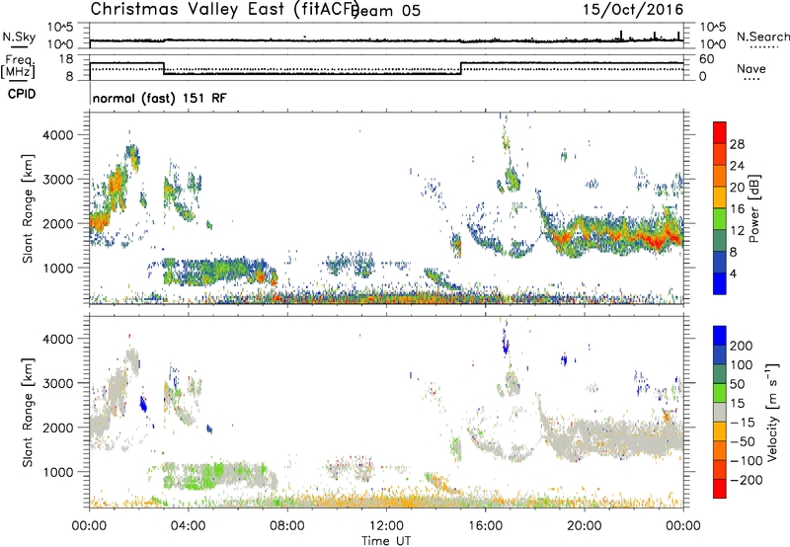Click the '16:00' time tick label

coord(485,526)
